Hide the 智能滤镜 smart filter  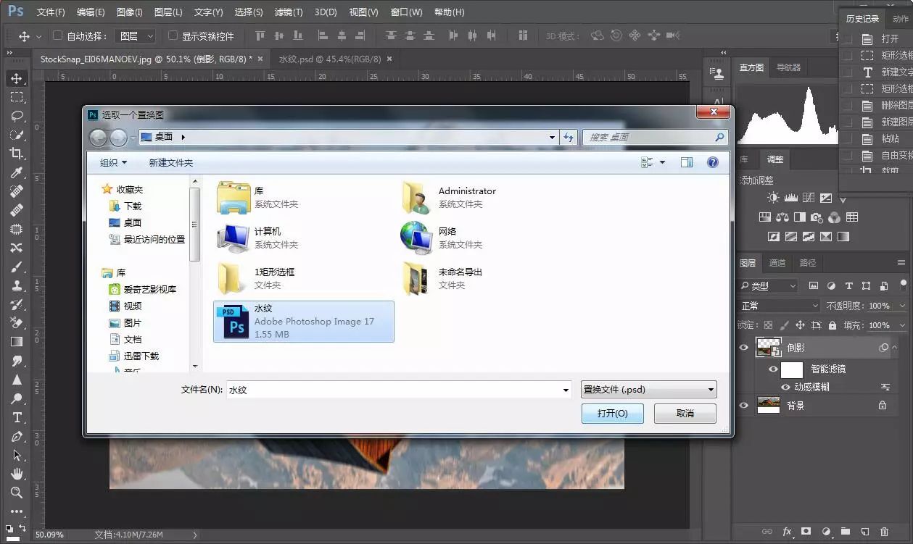[x=773, y=369]
